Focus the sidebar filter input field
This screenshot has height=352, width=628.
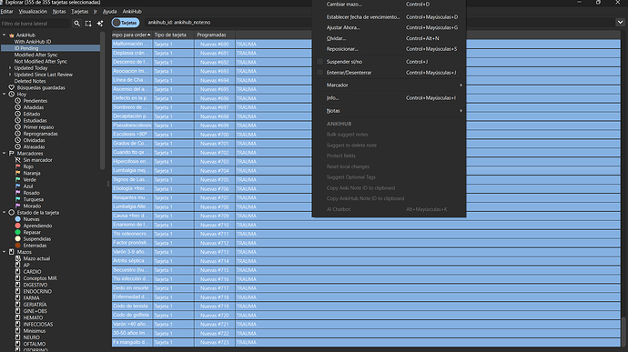coord(35,24)
